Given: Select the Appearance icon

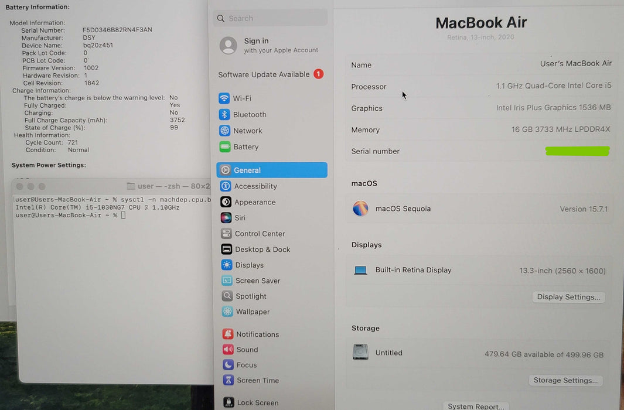Looking at the screenshot, I should coord(226,202).
